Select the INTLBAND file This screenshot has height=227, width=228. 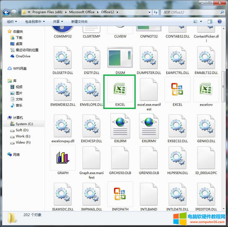pyautogui.click(x=149, y=196)
